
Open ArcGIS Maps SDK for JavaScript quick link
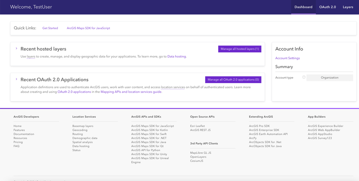(x=88, y=28)
